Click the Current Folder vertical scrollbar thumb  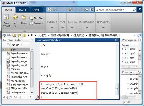click(32, 69)
